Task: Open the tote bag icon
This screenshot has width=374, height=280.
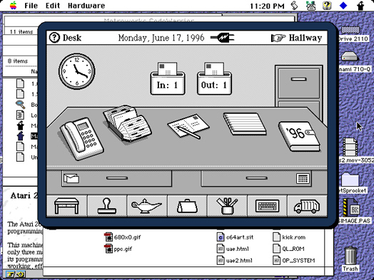Action: point(187,206)
